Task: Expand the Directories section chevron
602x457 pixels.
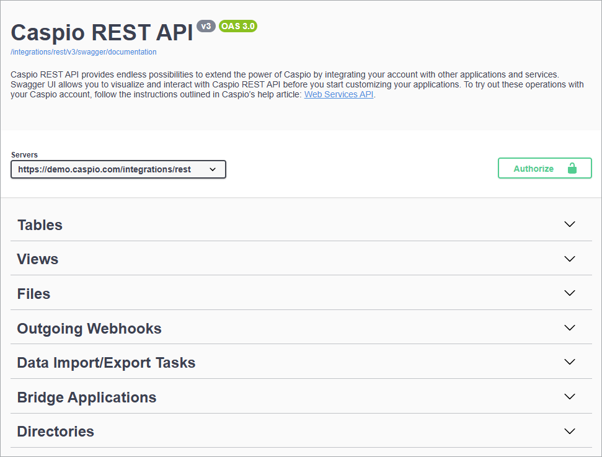Action: [569, 431]
